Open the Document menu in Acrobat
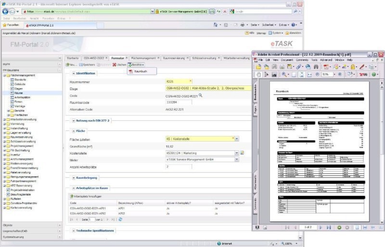The width and height of the screenshot is (385, 247). (x=287, y=60)
